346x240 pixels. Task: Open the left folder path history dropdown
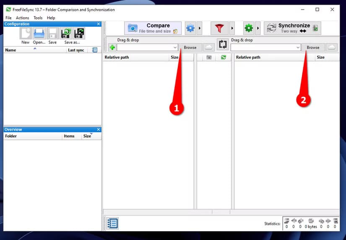[x=175, y=47]
